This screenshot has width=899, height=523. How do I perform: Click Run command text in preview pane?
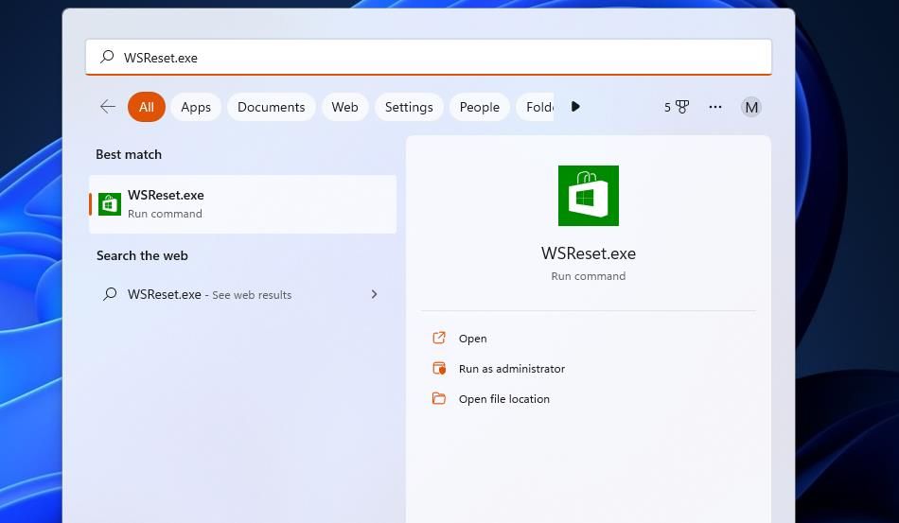589,276
